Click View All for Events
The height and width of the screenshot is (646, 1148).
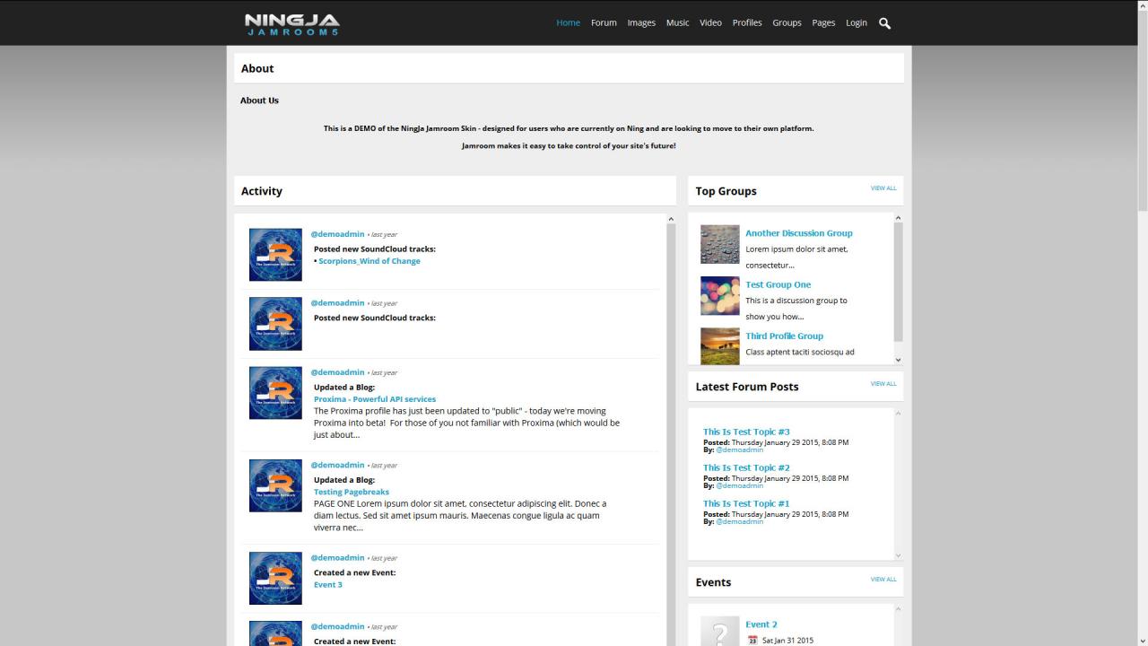click(883, 580)
